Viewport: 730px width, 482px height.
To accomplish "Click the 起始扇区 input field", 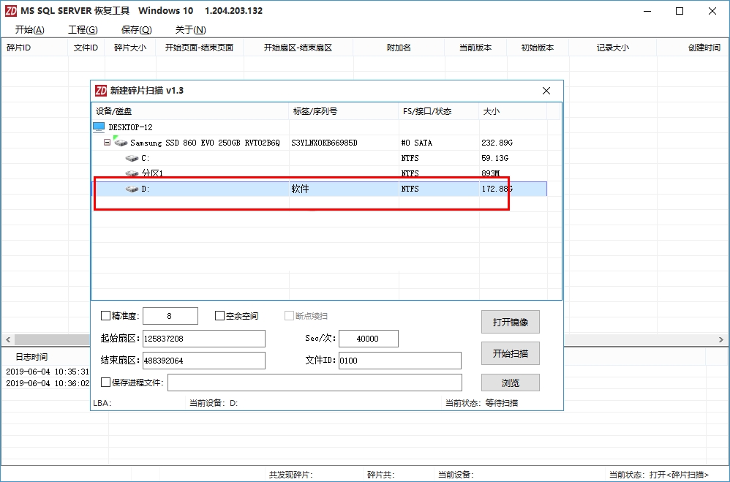I will (x=204, y=339).
